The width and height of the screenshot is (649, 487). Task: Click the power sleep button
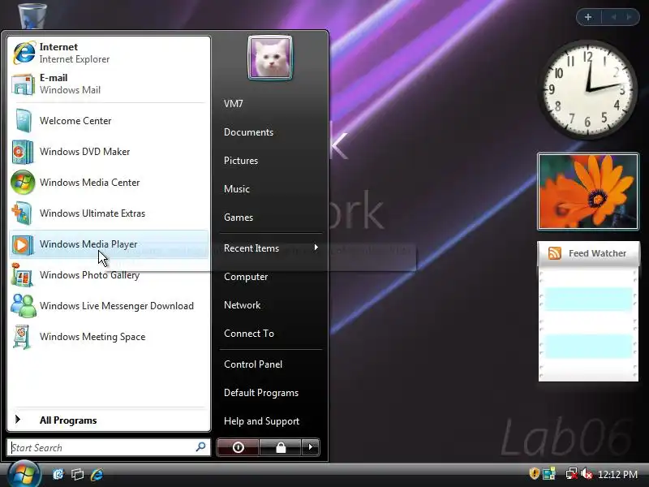tap(238, 447)
